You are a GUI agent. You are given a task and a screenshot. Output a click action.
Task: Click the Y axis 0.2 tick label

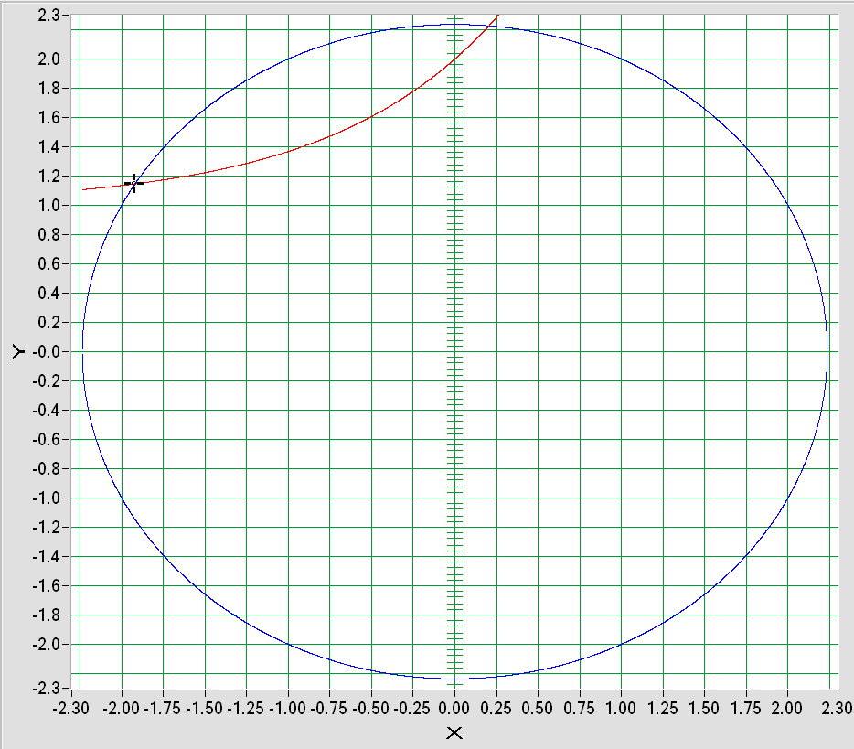[48, 323]
